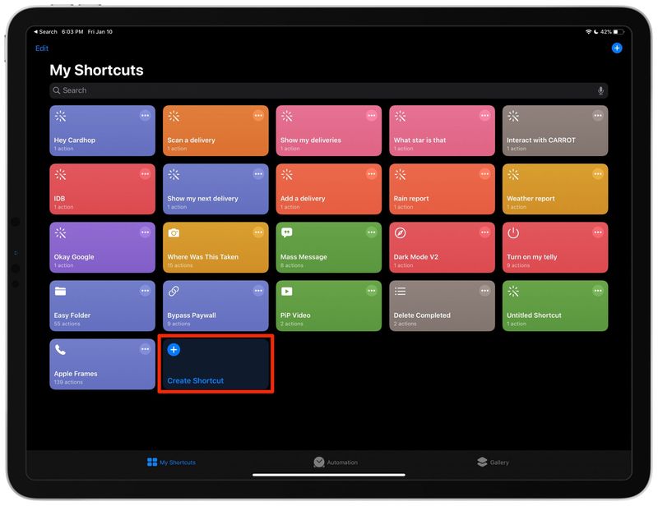Run the What star is that shortcut

443,131
